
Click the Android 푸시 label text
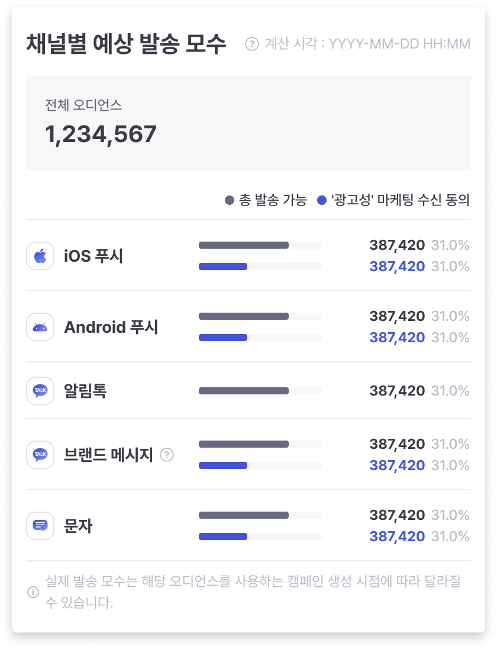(x=111, y=327)
